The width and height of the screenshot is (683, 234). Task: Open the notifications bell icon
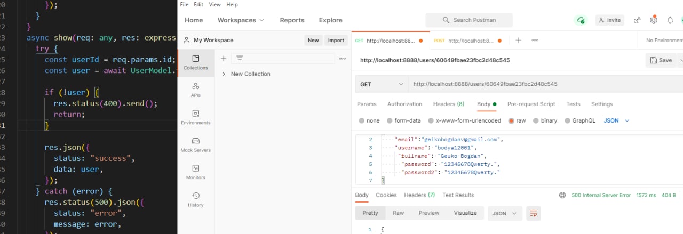pyautogui.click(x=670, y=20)
